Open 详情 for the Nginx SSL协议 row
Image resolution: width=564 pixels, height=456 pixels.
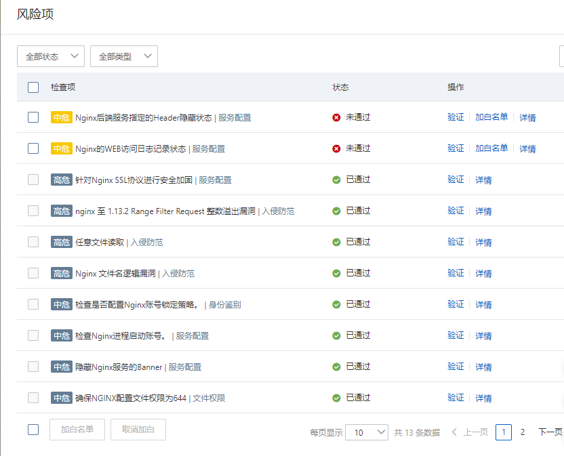[x=483, y=180]
